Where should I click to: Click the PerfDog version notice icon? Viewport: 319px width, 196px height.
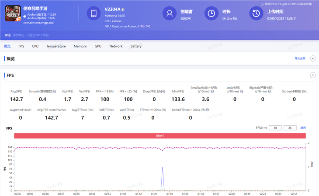pos(262,3)
